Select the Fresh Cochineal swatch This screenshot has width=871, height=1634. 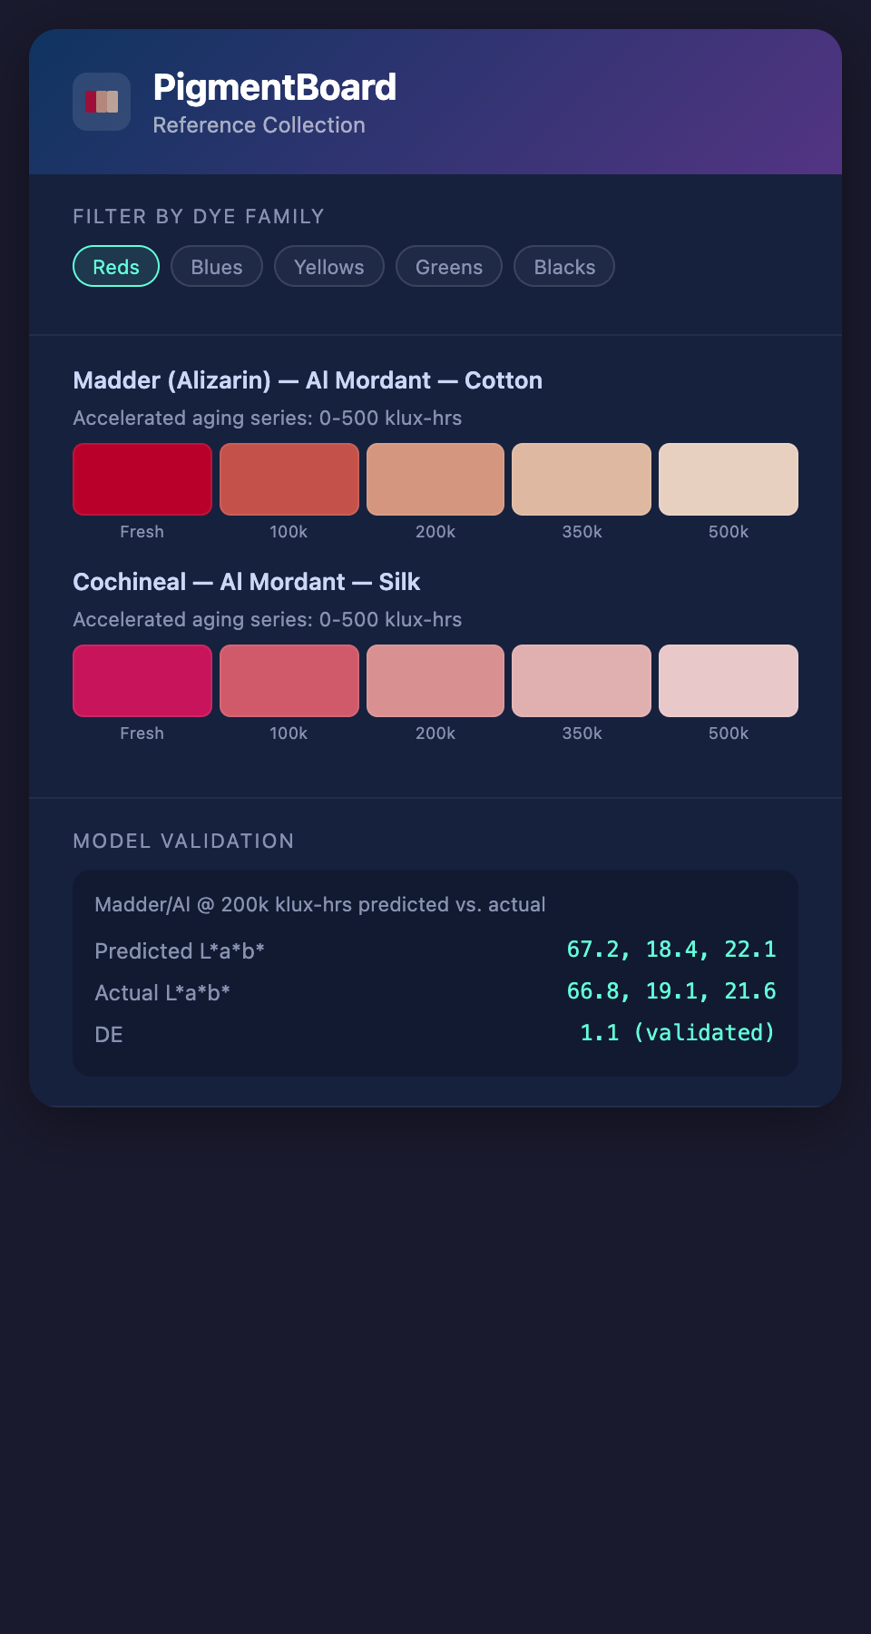coord(142,681)
